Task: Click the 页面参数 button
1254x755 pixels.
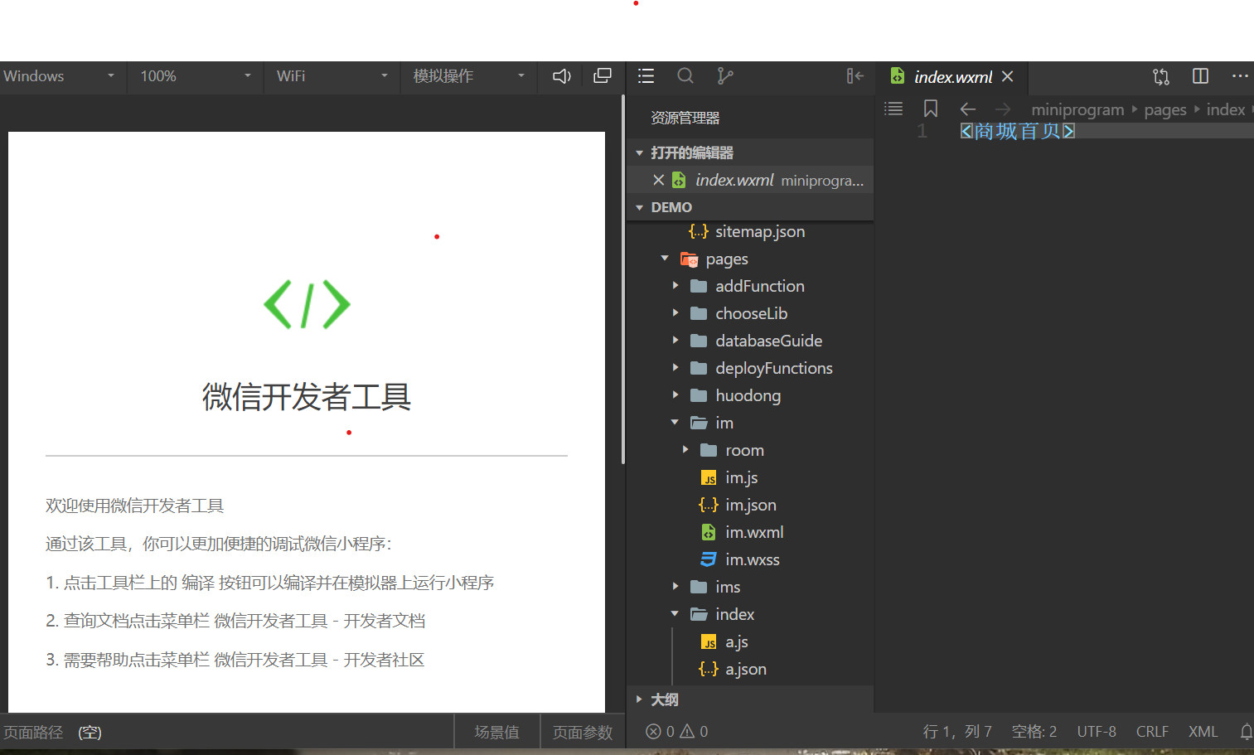Action: (x=583, y=732)
